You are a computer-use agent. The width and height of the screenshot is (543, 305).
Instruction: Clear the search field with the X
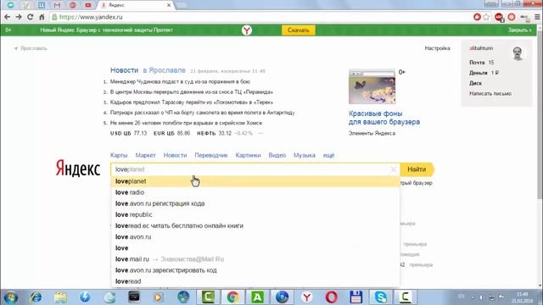click(394, 169)
